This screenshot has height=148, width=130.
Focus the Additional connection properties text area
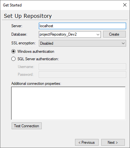pos(68,103)
